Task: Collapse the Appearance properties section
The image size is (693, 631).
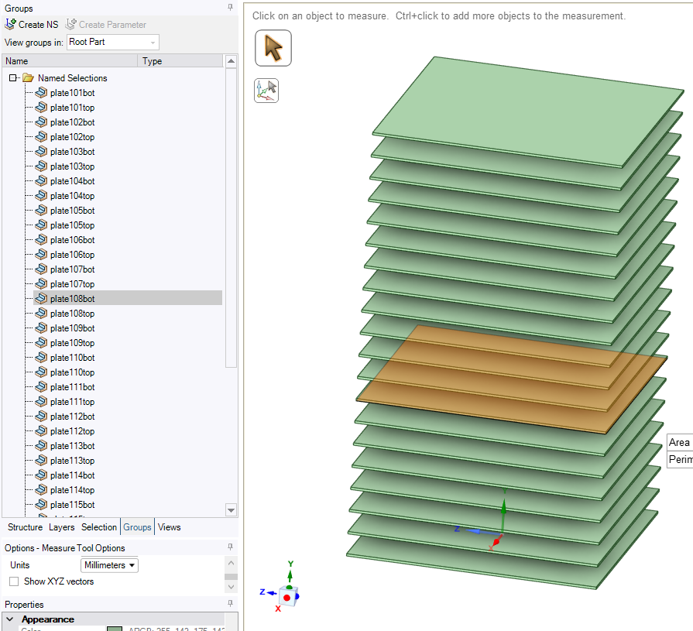Action: 9,619
